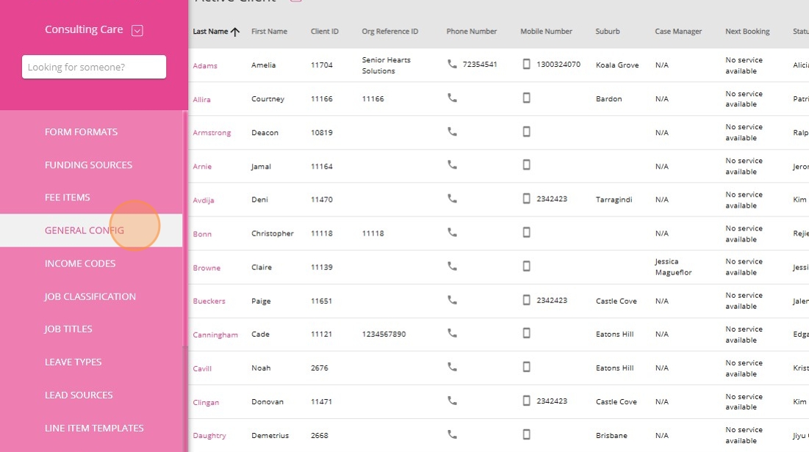Click phone icon in Browne row
This screenshot has width=809, height=452.
pyautogui.click(x=452, y=266)
